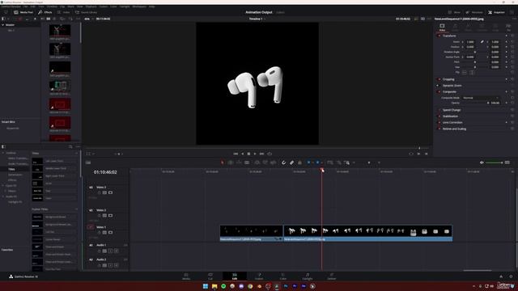Click the Trim Edit mode tool

coord(231,162)
